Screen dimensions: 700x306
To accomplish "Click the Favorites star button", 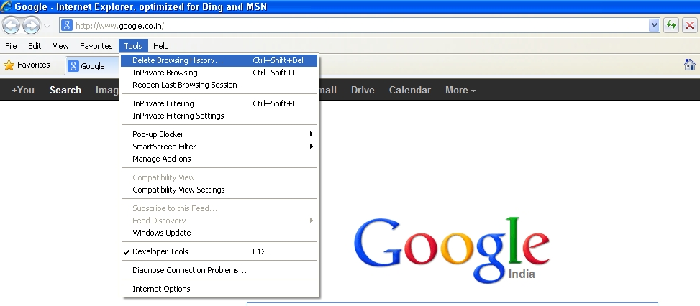I will [x=27, y=65].
